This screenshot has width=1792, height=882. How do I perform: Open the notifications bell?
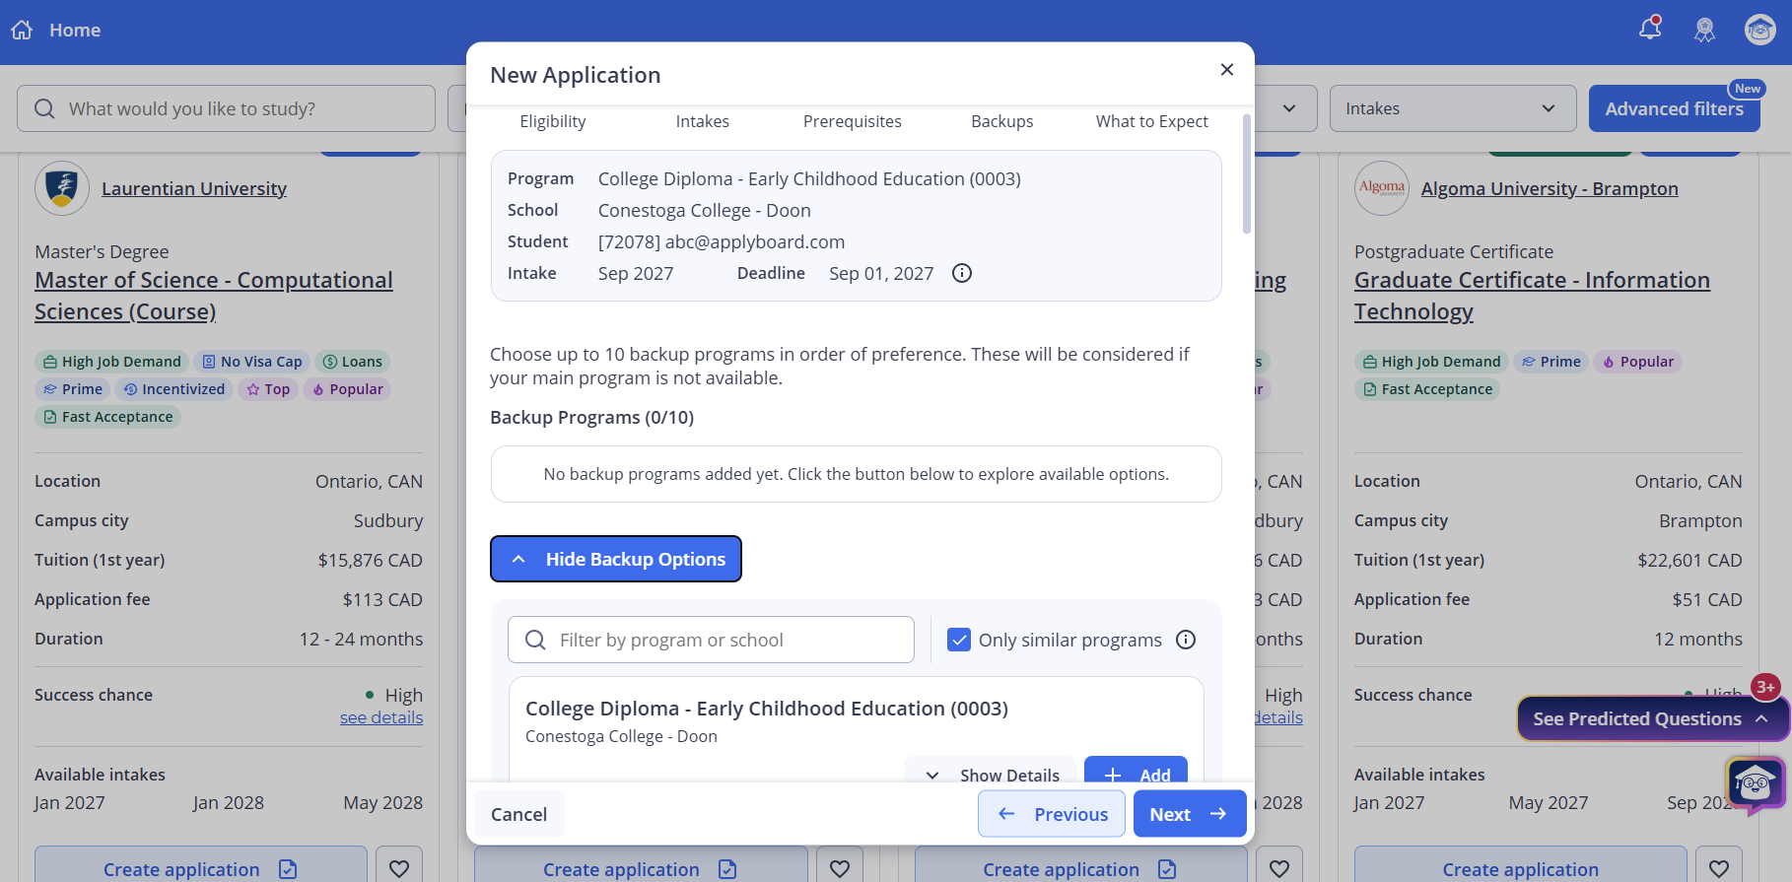point(1650,29)
